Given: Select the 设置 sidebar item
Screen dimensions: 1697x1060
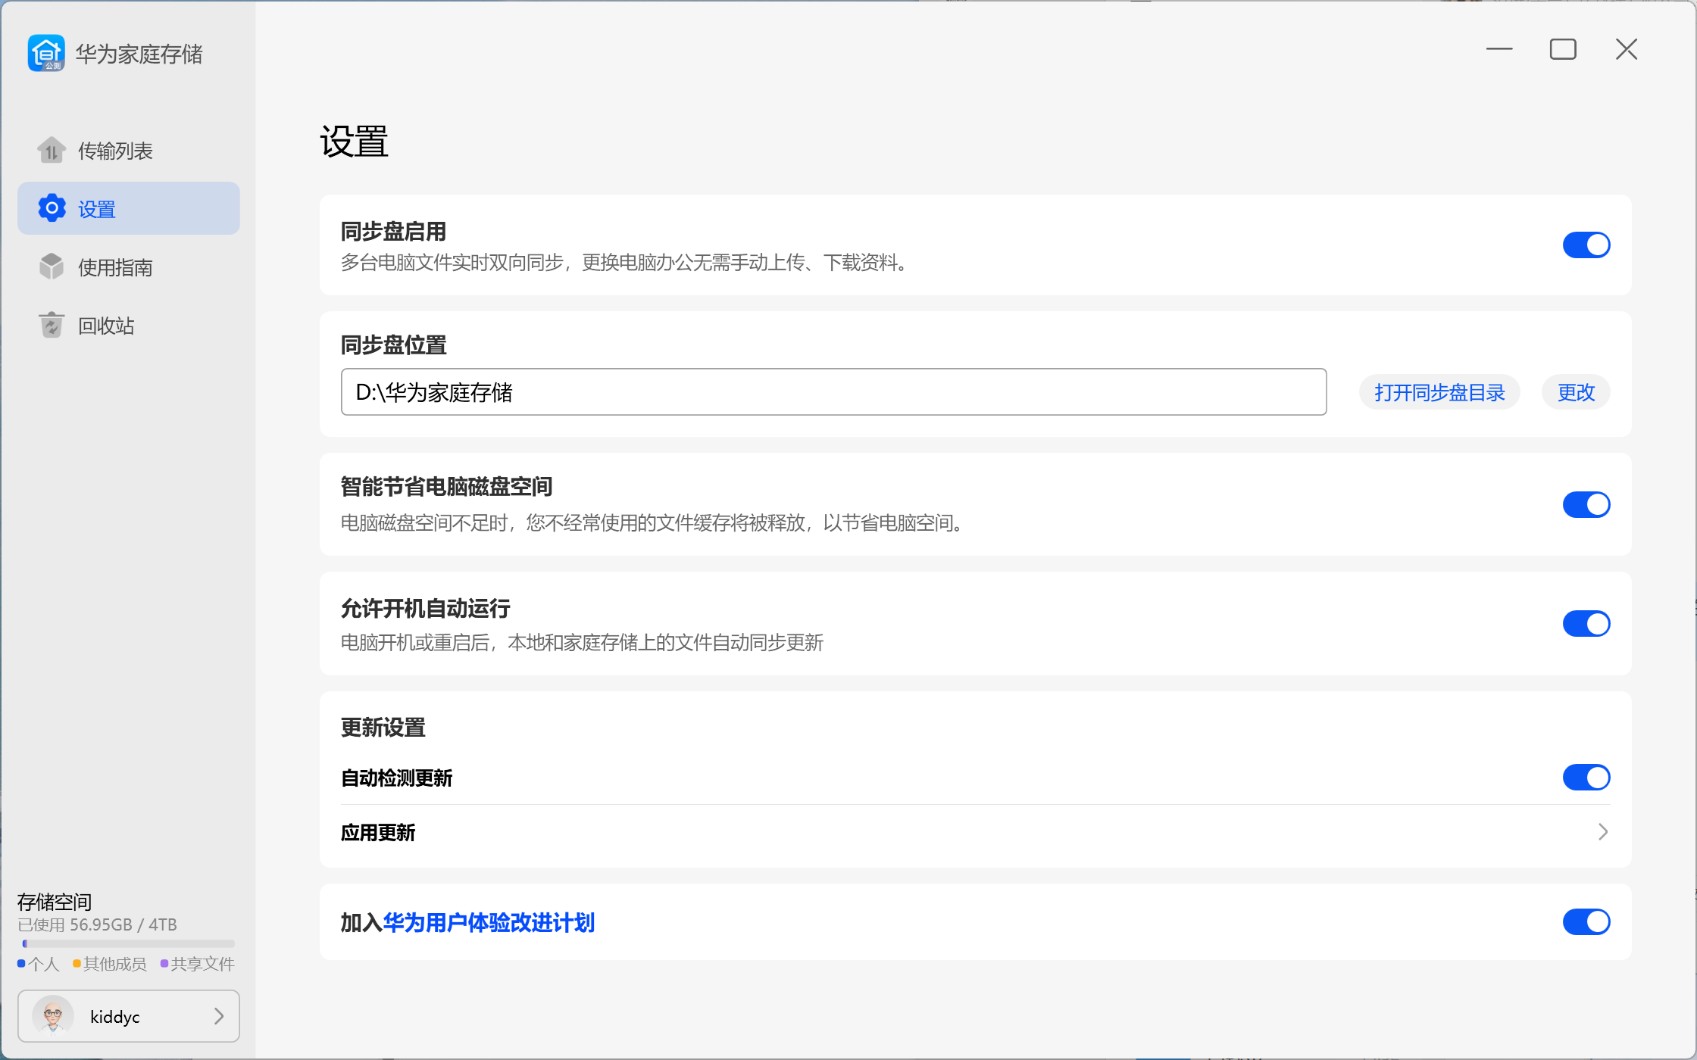Looking at the screenshot, I should coord(129,208).
